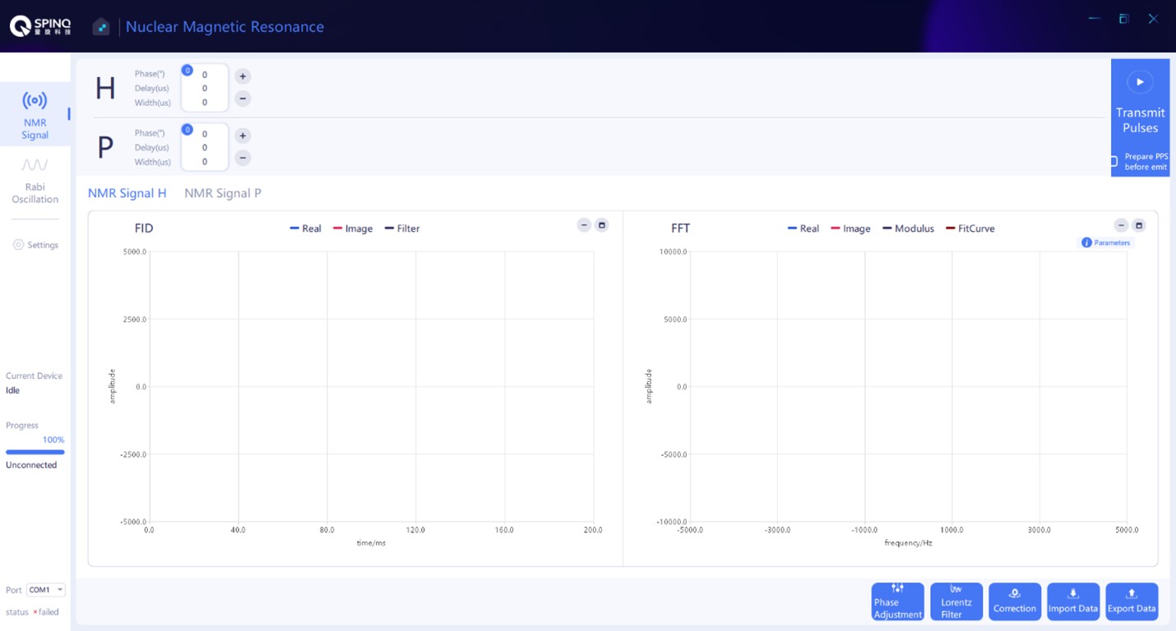Screen dimensions: 1176x631
Task: Apply the Lorentz Filter
Action: tap(956, 601)
